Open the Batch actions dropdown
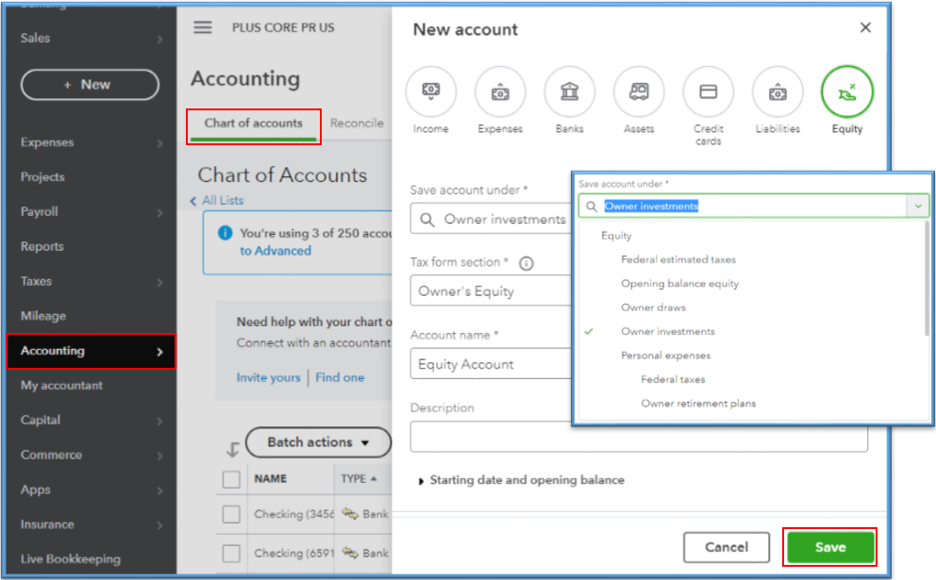 pos(318,442)
